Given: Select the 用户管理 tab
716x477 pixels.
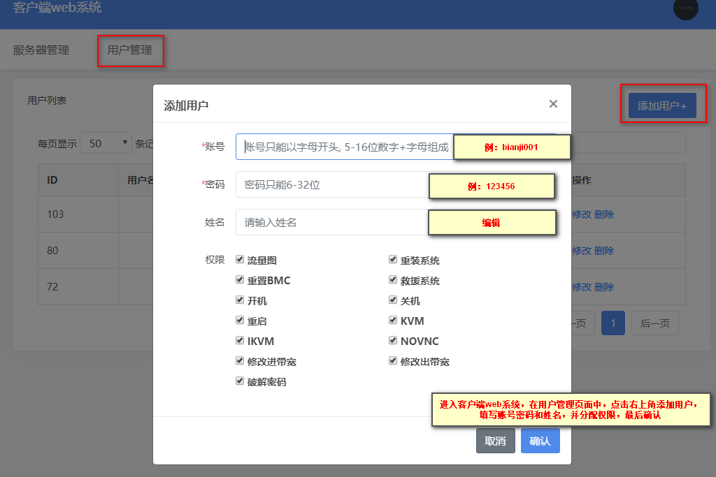Looking at the screenshot, I should point(129,50).
